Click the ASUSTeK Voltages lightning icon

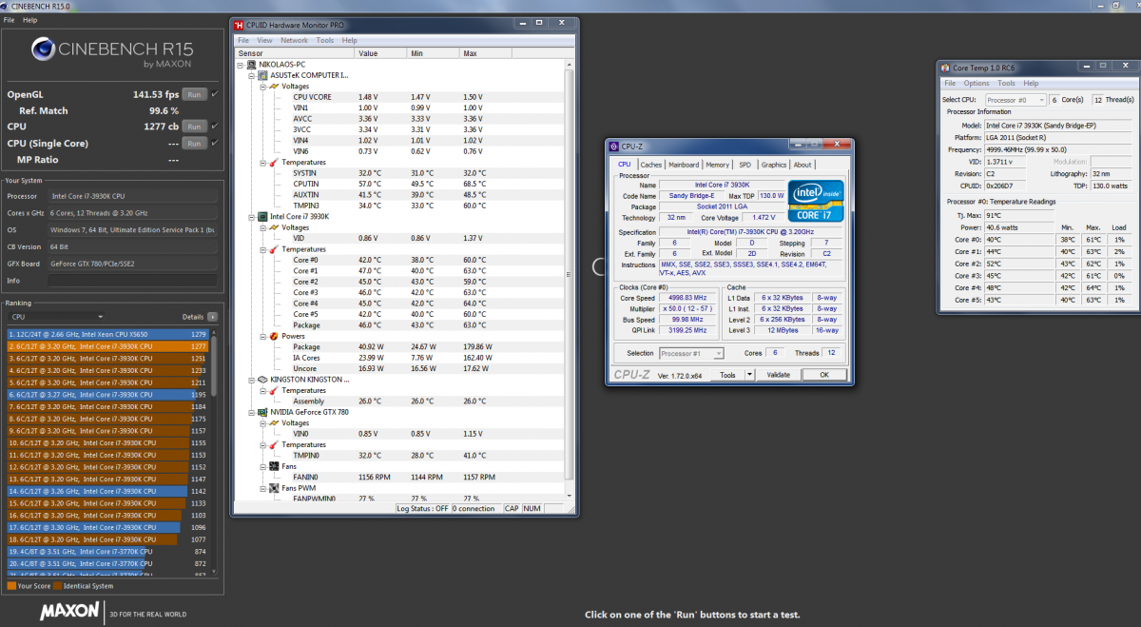(x=274, y=87)
